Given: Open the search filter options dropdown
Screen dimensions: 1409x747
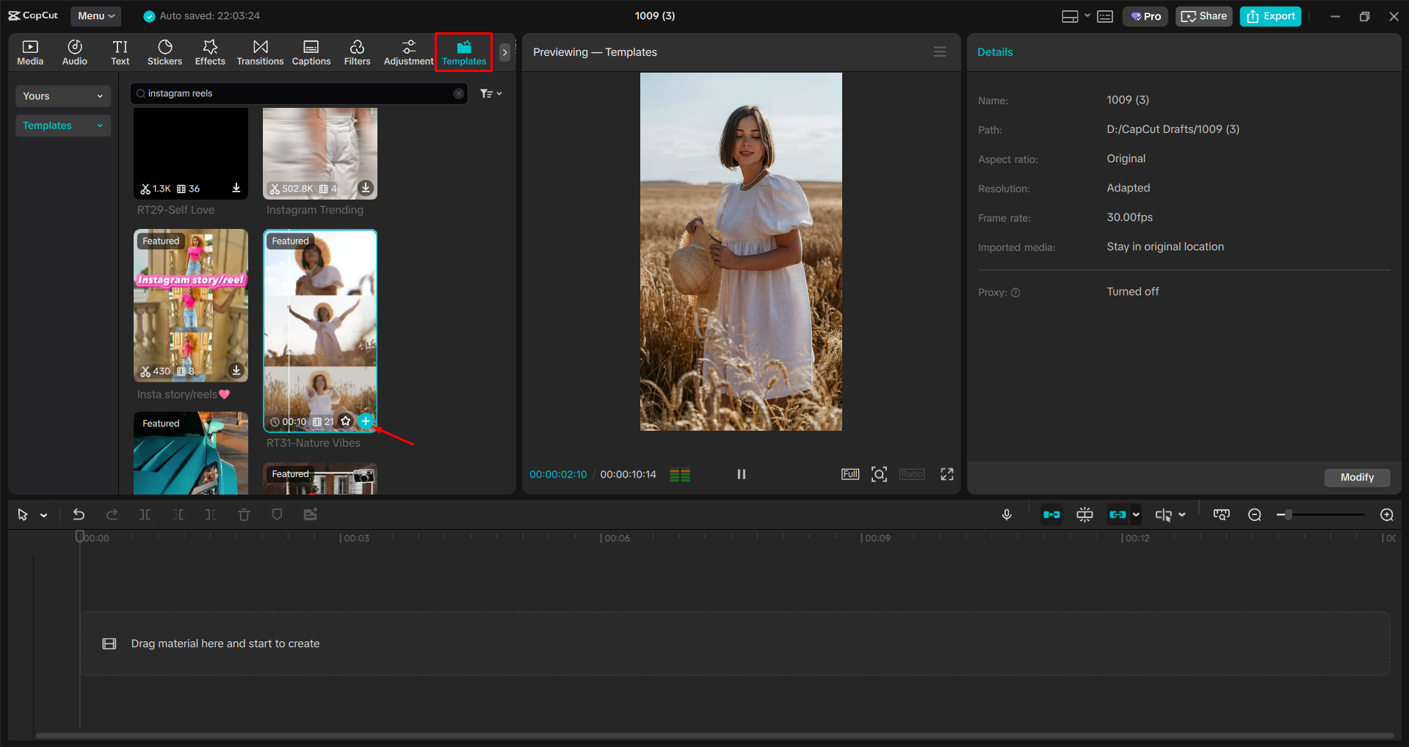Looking at the screenshot, I should click(490, 93).
